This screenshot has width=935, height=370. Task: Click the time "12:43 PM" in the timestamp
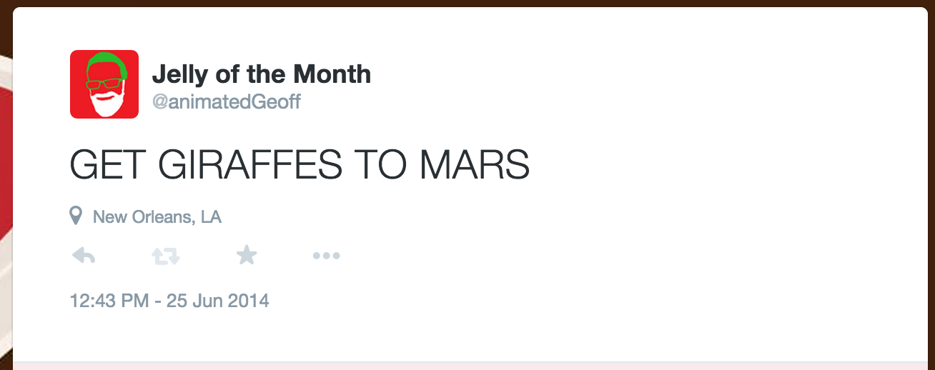(x=109, y=300)
